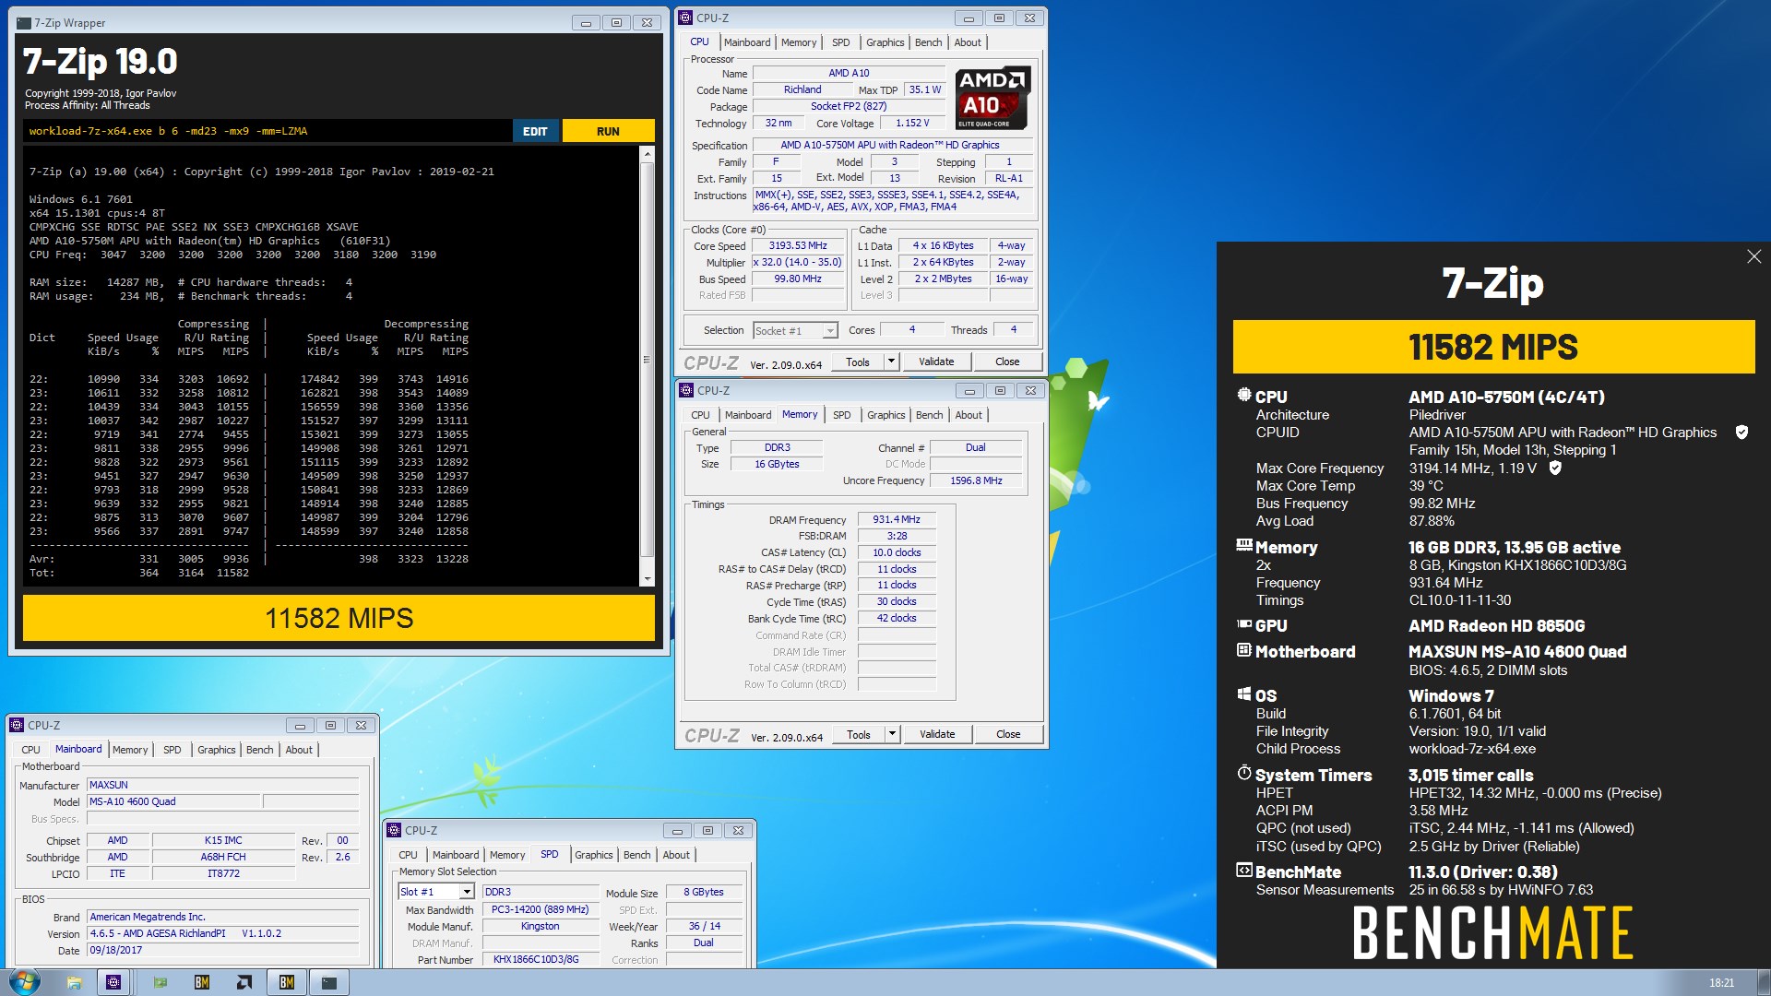Click the BenchMate version section icon
The width and height of the screenshot is (1771, 996).
point(1244,870)
